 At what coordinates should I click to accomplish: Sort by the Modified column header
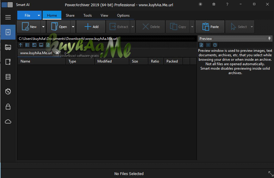[112, 61]
